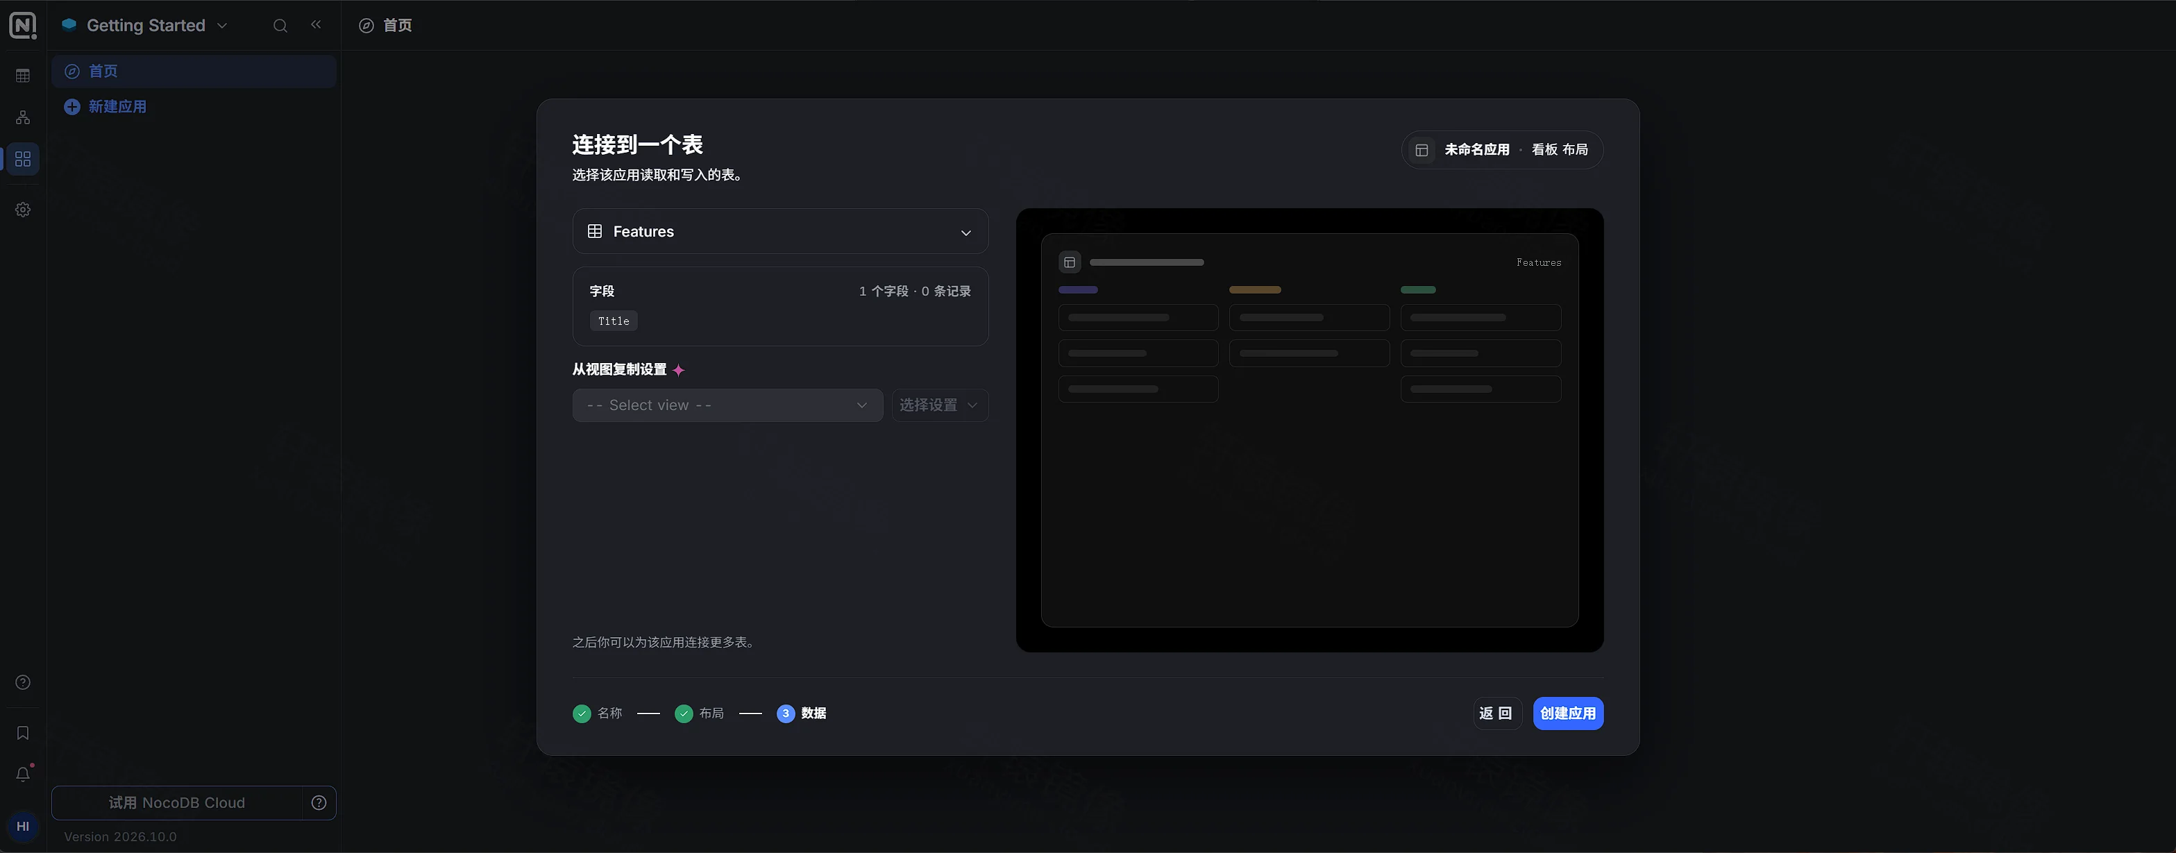This screenshot has height=853, width=2176.
Task: Open the help circle icon in left rail
Action: (x=23, y=682)
